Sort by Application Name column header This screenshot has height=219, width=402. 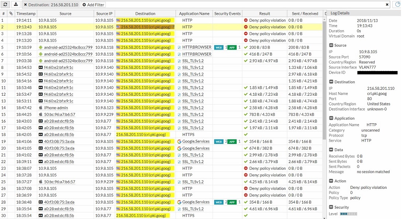point(194,14)
